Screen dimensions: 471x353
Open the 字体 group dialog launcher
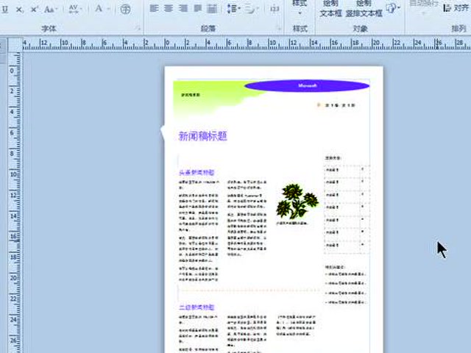click(x=138, y=29)
